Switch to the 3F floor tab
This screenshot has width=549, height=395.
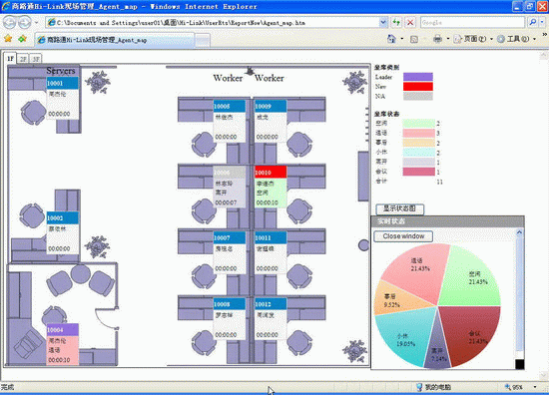click(36, 59)
